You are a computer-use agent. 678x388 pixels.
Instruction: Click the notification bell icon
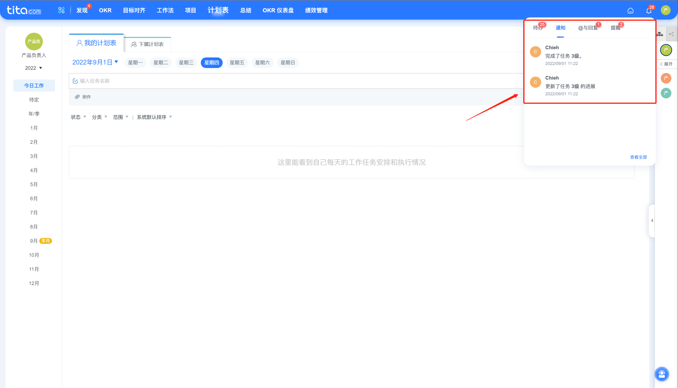click(x=649, y=10)
